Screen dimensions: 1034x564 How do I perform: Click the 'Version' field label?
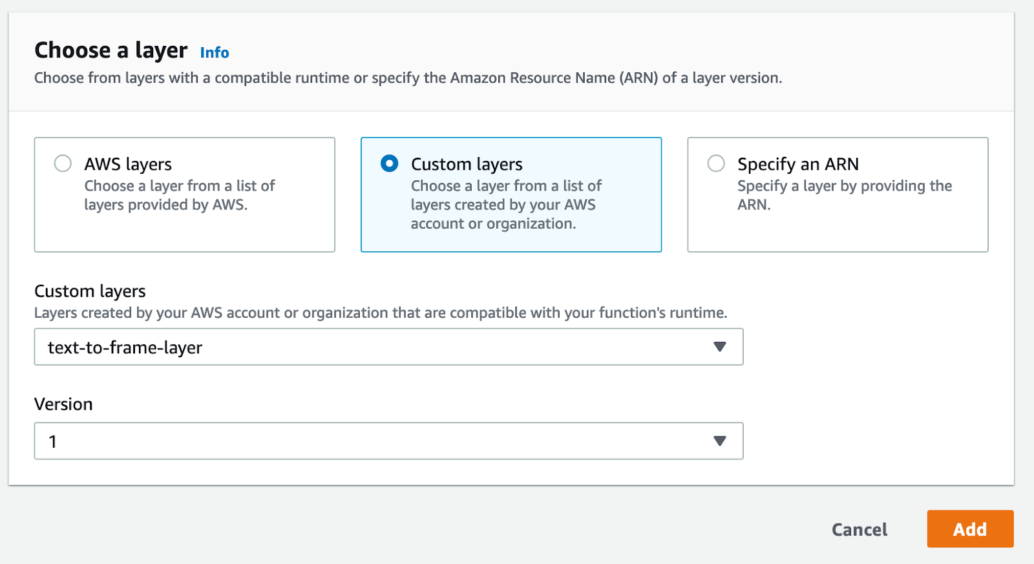pyautogui.click(x=63, y=404)
